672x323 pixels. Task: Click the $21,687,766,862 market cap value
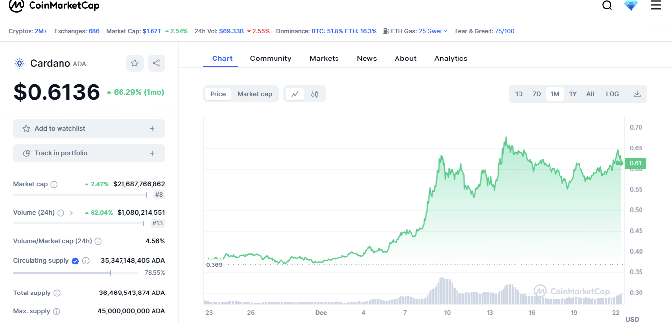[139, 184]
